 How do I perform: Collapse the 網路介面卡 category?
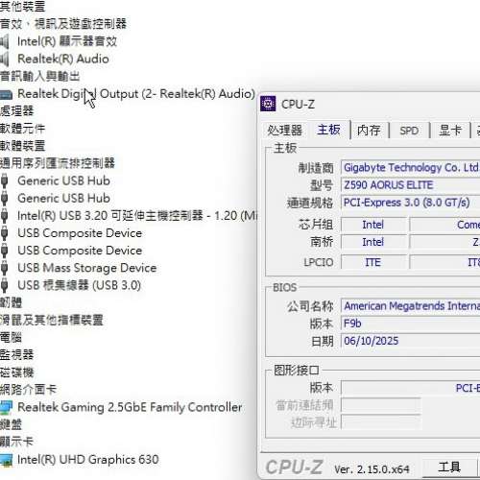coord(28,390)
